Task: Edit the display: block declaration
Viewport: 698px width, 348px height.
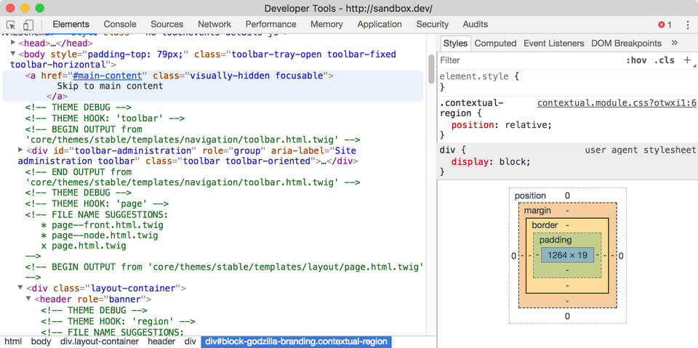Action: tap(491, 161)
